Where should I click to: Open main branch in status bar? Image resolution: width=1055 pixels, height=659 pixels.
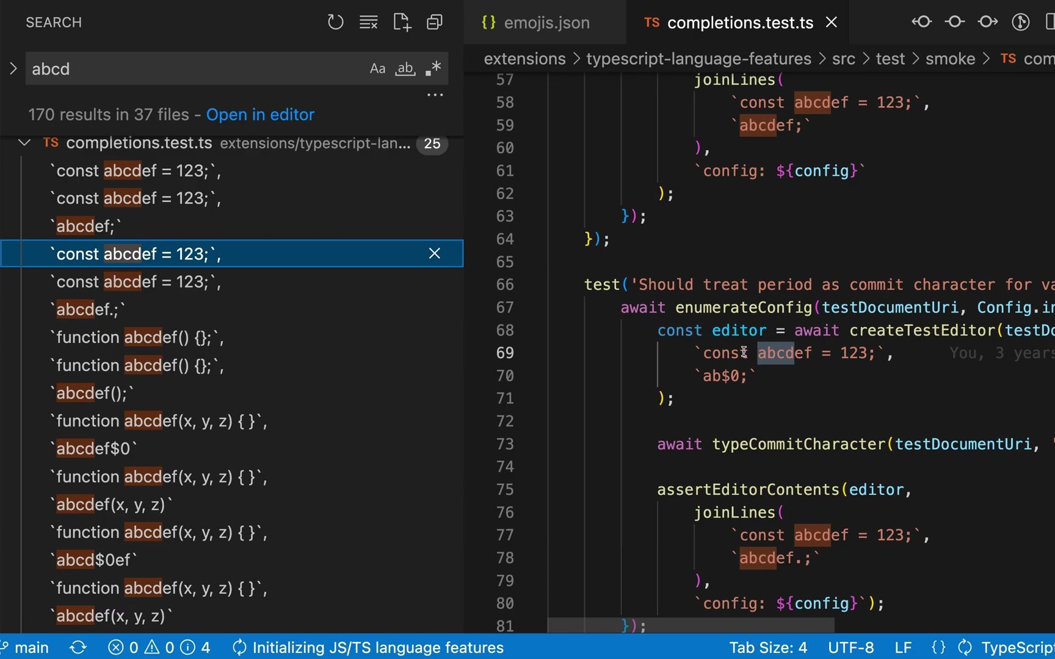(x=26, y=647)
